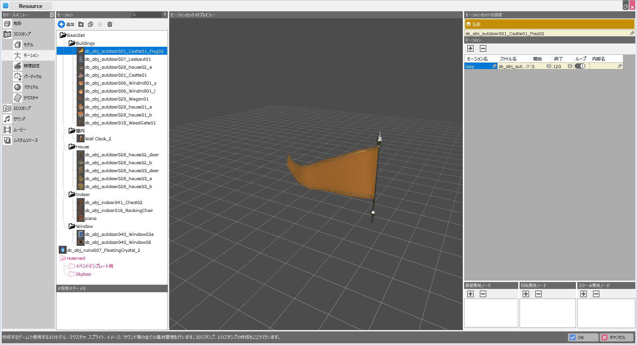Viewport: 637px width, 345px height.
Task: Click the OK button
Action: (x=583, y=337)
